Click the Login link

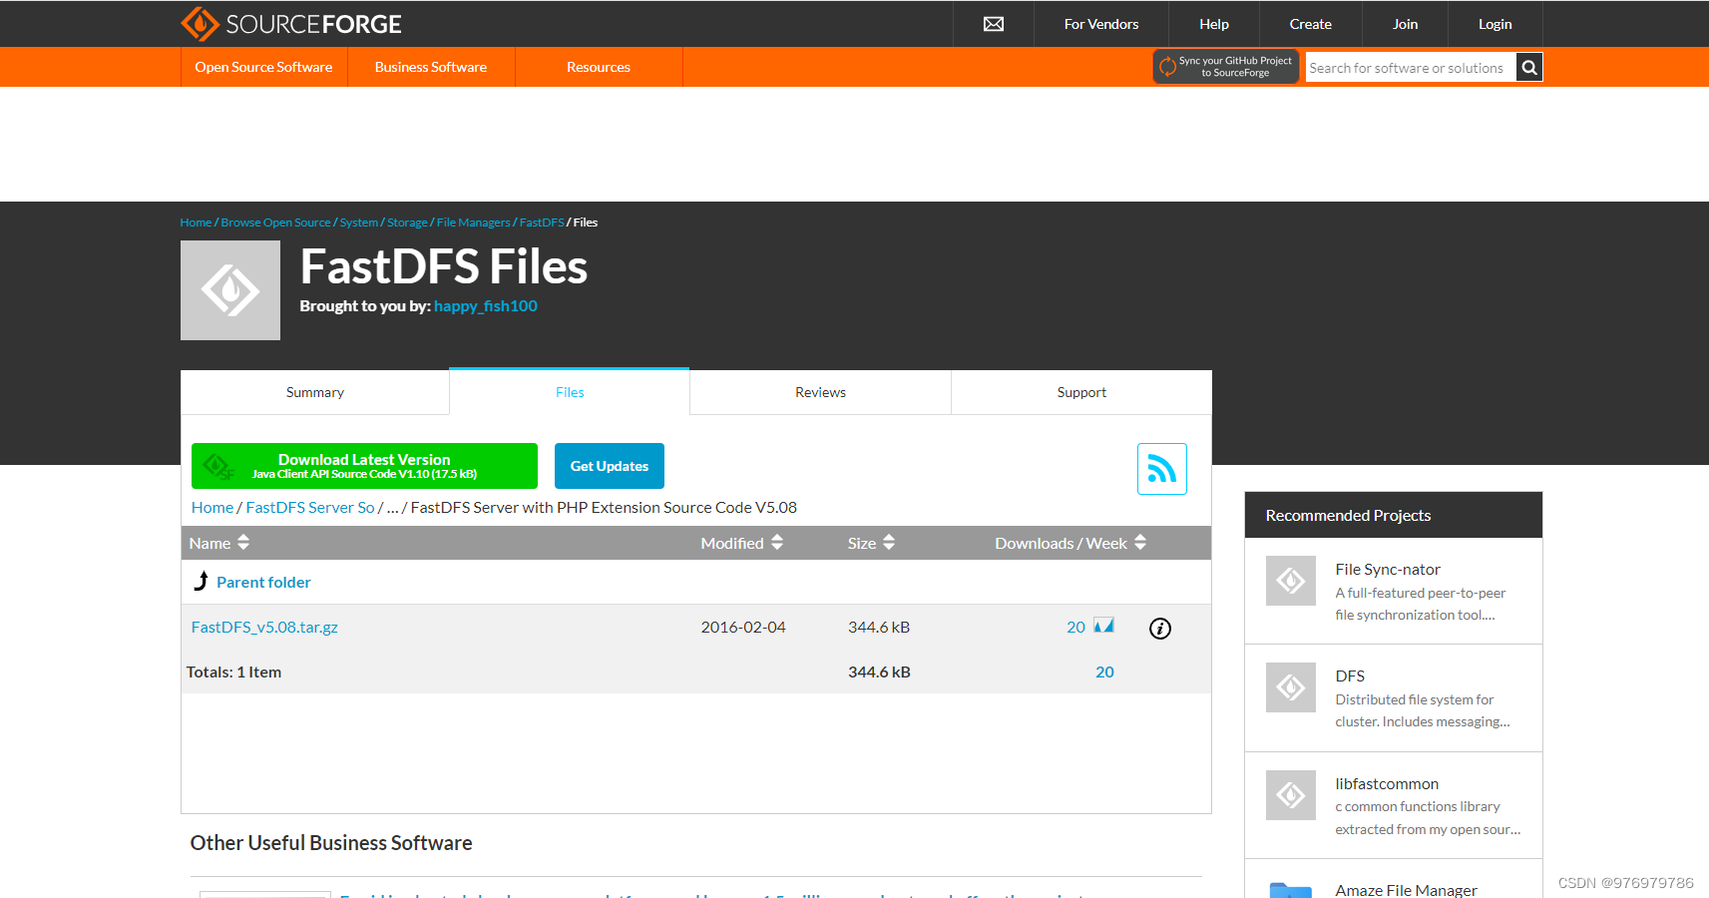pos(1495,24)
